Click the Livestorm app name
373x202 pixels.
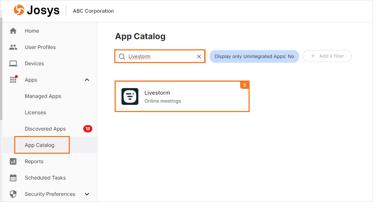[157, 93]
